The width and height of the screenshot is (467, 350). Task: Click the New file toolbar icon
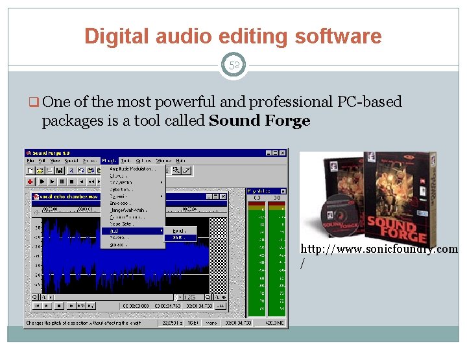coord(30,170)
